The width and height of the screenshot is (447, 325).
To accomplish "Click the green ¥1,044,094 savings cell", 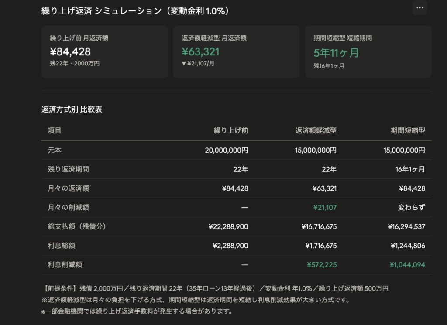I will click(407, 265).
